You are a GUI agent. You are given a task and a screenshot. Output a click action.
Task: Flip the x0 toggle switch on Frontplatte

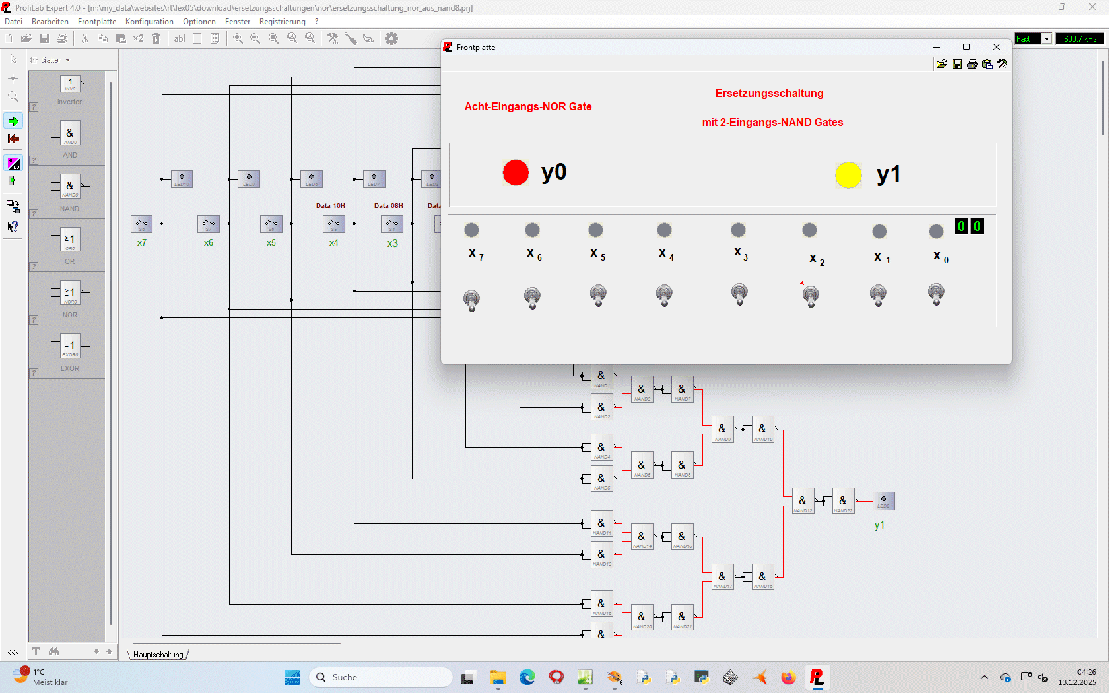(936, 293)
